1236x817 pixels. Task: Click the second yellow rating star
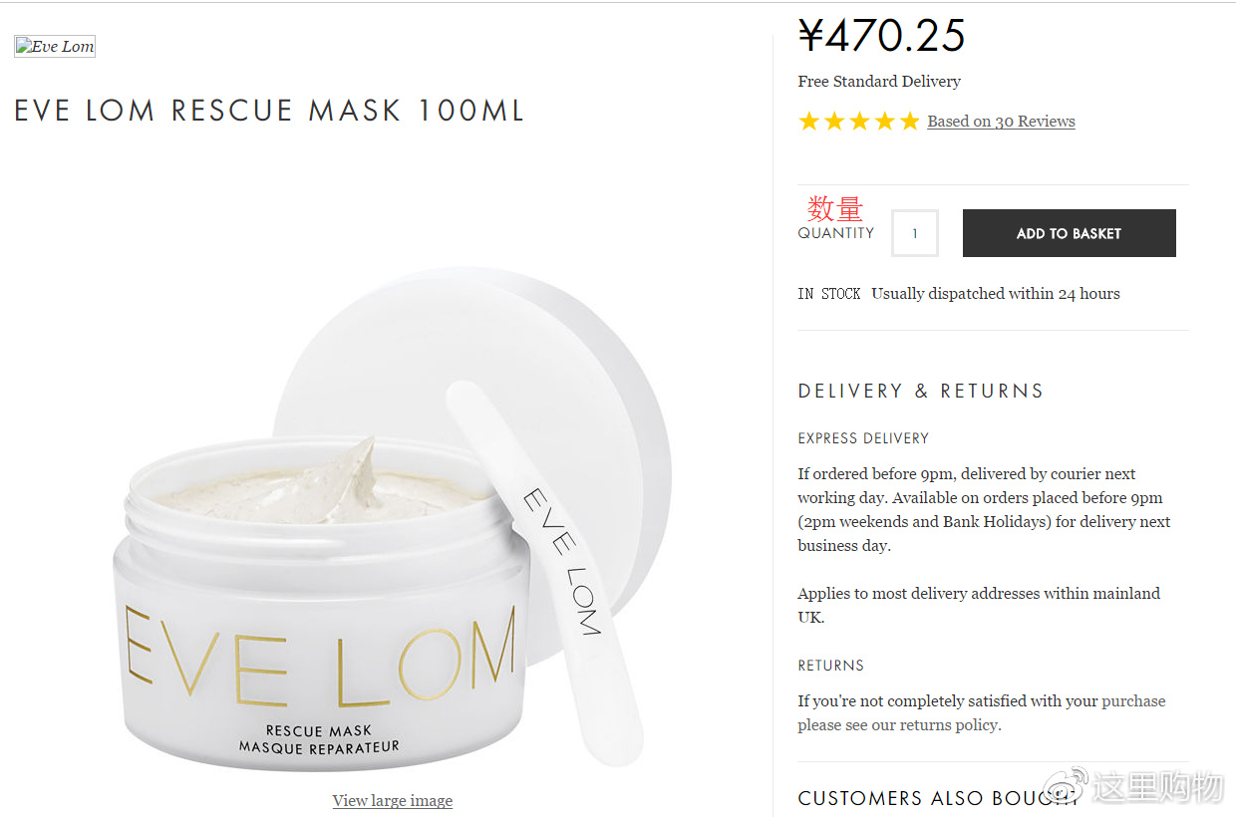(x=834, y=122)
